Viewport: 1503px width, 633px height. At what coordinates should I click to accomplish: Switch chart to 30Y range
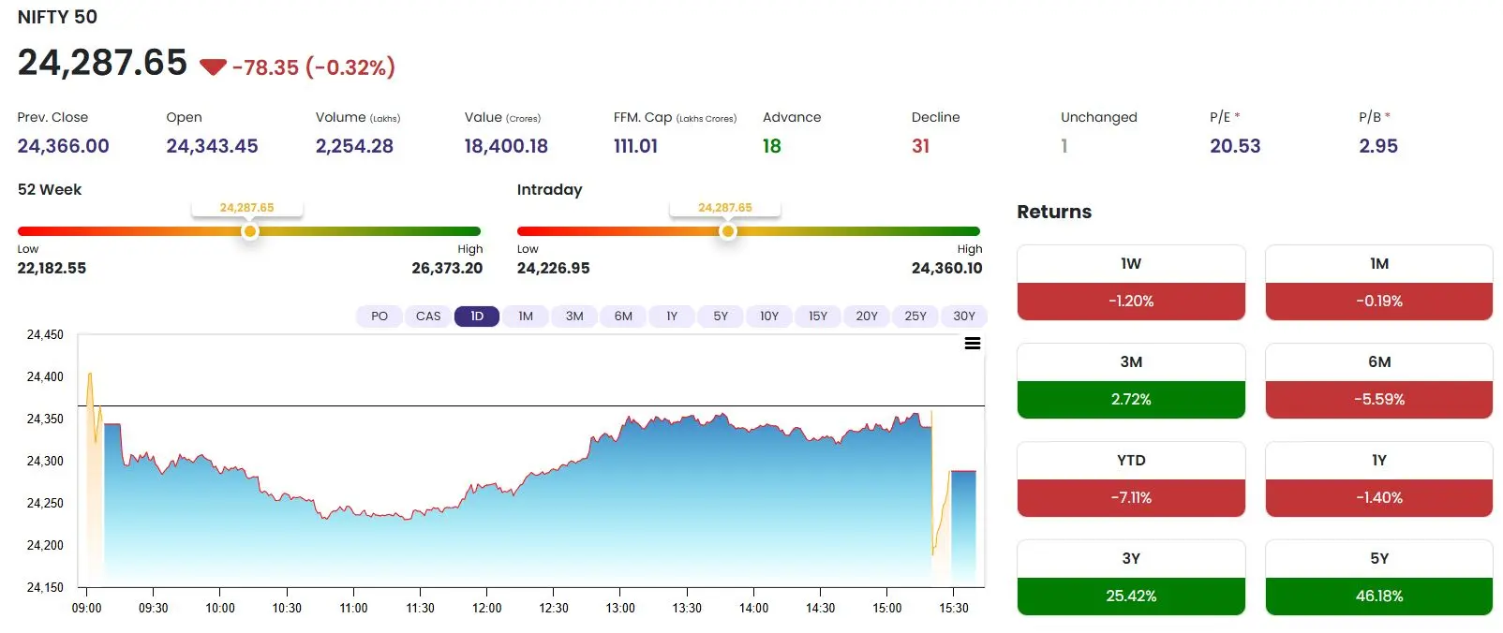coord(964,316)
